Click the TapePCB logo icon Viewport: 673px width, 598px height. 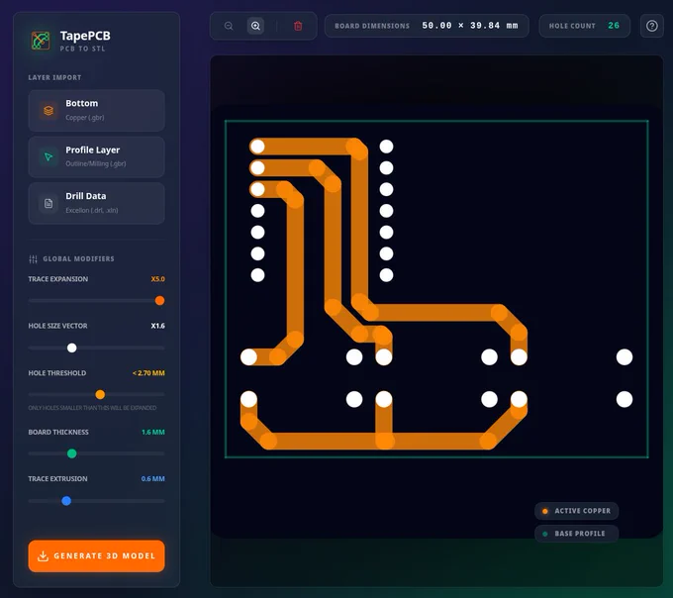41,41
